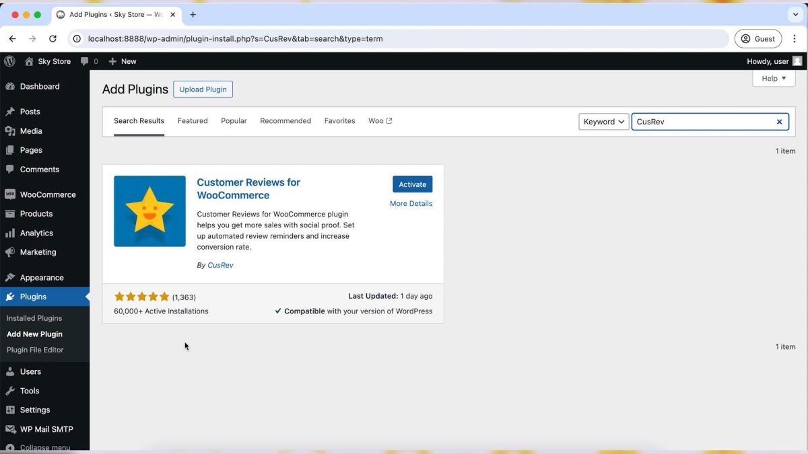This screenshot has width=808, height=454.
Task: Open the + New menu in the admin bar
Action: pos(122,61)
